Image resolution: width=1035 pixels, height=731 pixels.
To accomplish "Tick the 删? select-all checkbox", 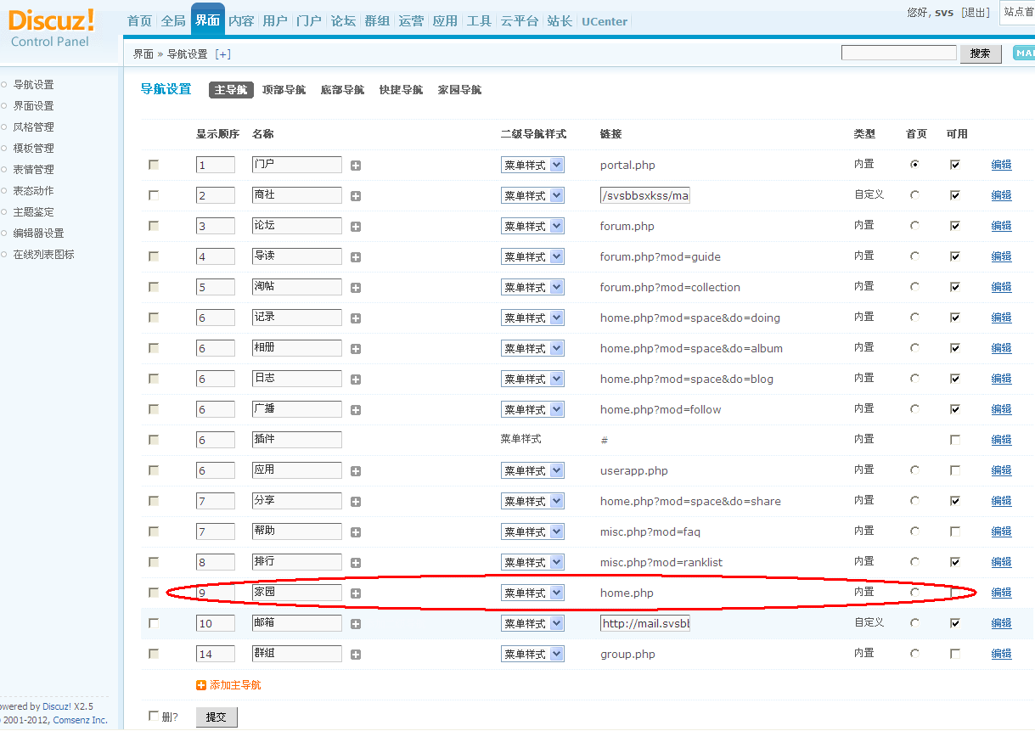I will [x=154, y=716].
